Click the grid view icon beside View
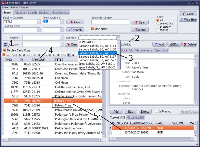The width and height of the screenshot is (200, 147). point(5,44)
